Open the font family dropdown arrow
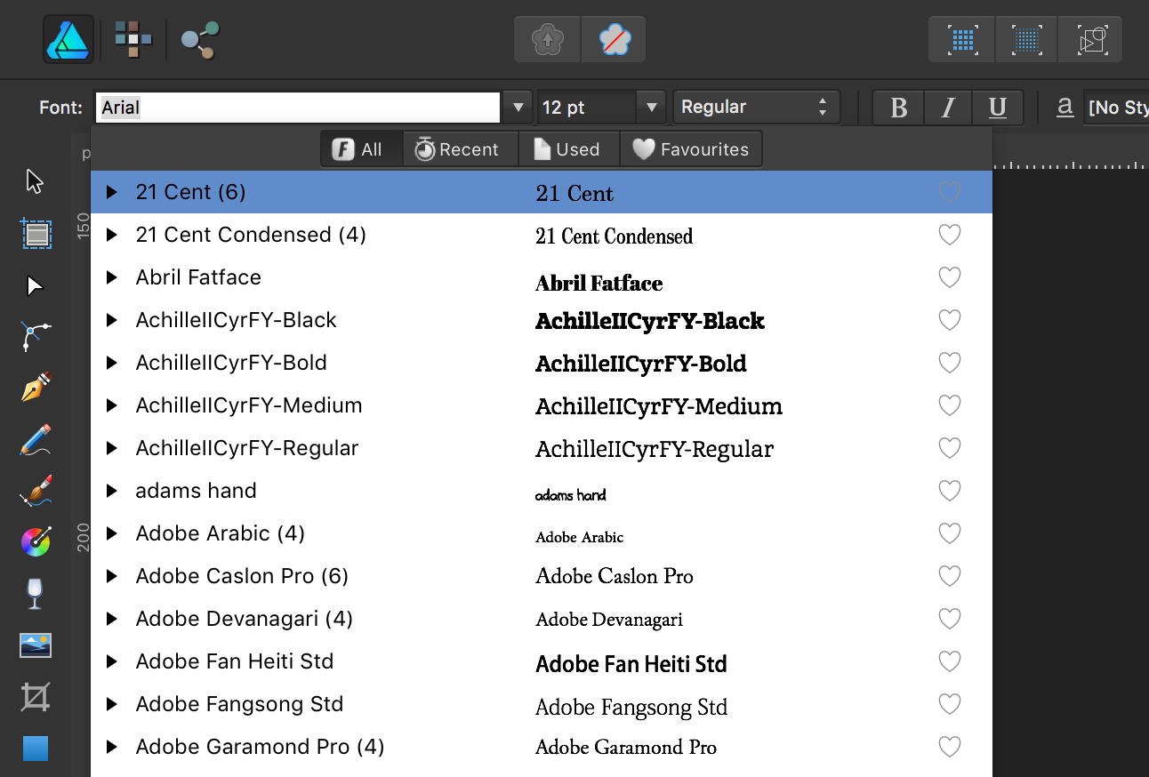Screen dimensions: 1149x777 [x=518, y=108]
